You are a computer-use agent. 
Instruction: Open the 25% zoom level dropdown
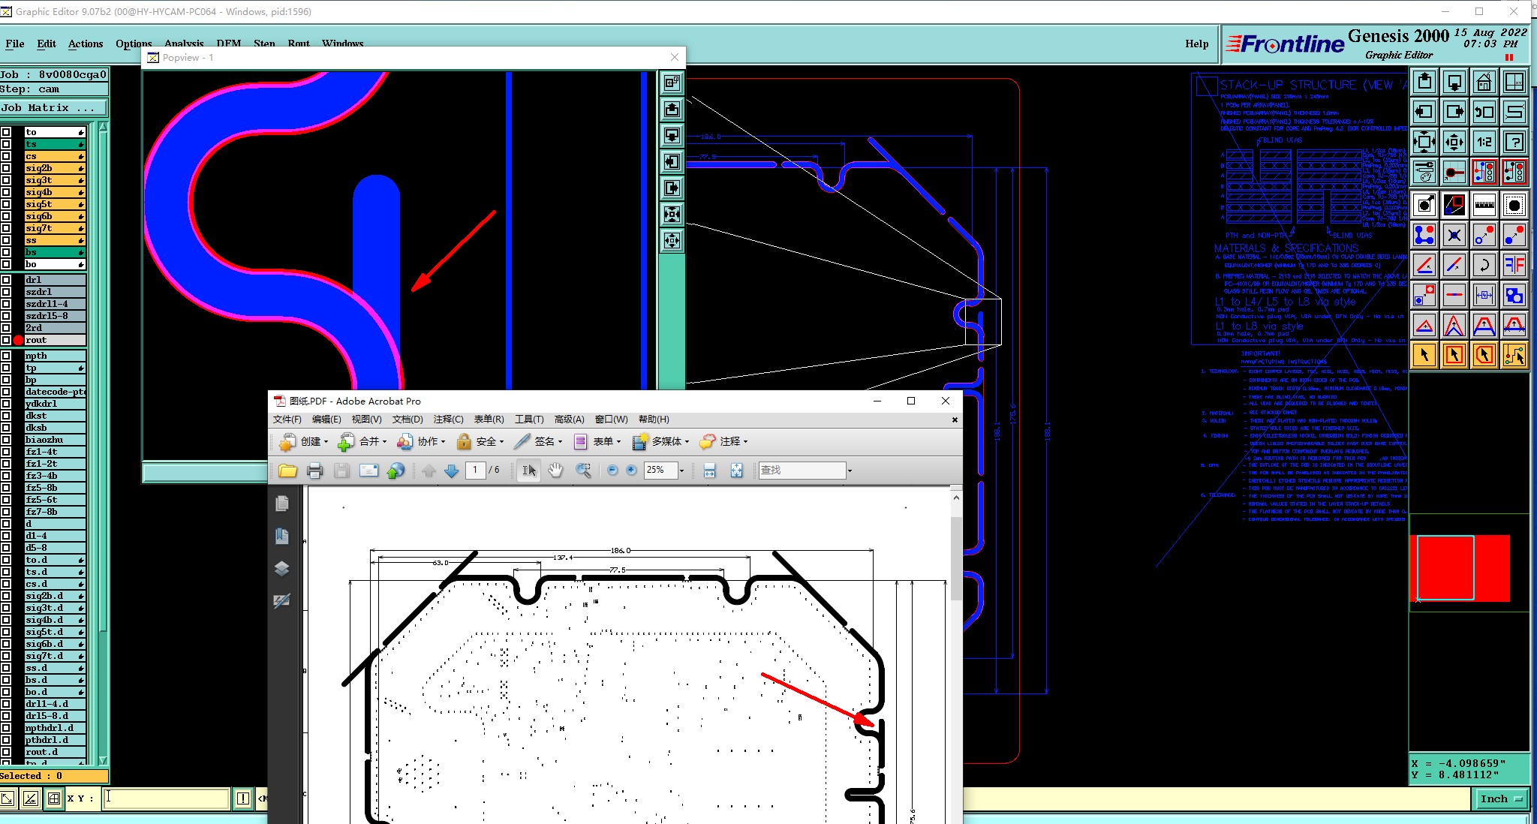click(681, 471)
